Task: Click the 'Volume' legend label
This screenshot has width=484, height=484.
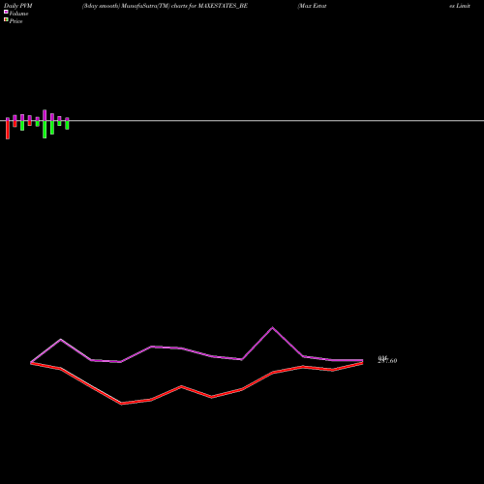Action: (x=18, y=14)
